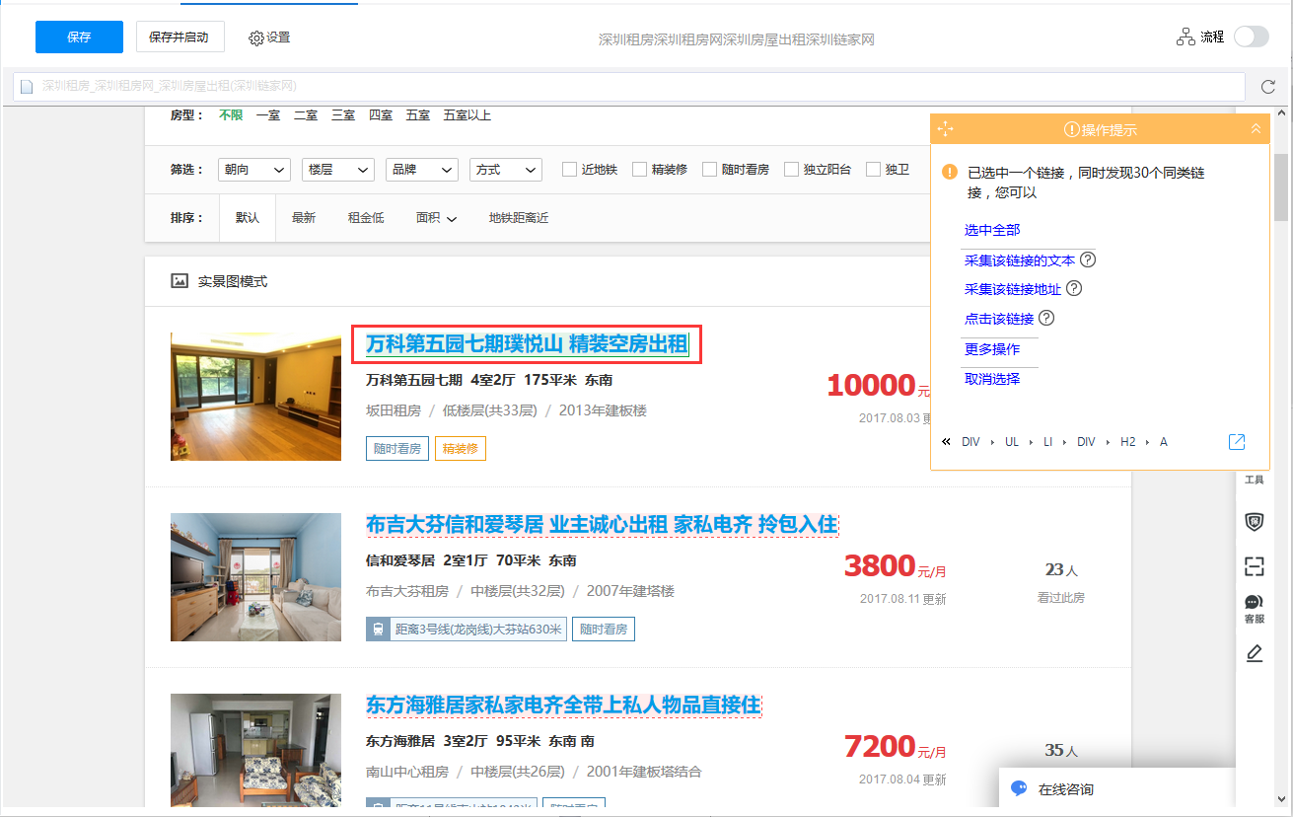Viewport: 1293px width, 817px height.
Task: Click the page document icon in address bar
Action: pyautogui.click(x=28, y=87)
